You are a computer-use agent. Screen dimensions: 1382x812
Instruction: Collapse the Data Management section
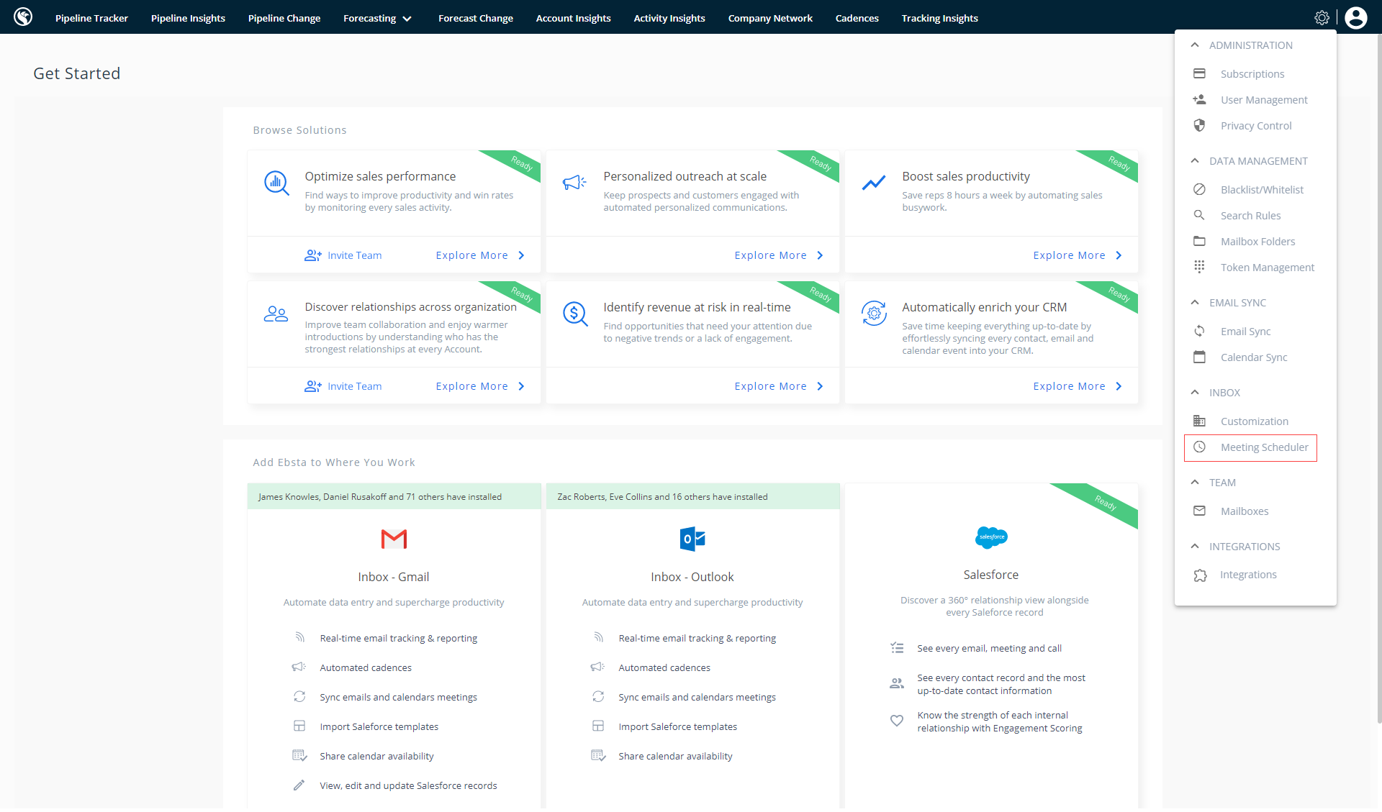coord(1195,160)
